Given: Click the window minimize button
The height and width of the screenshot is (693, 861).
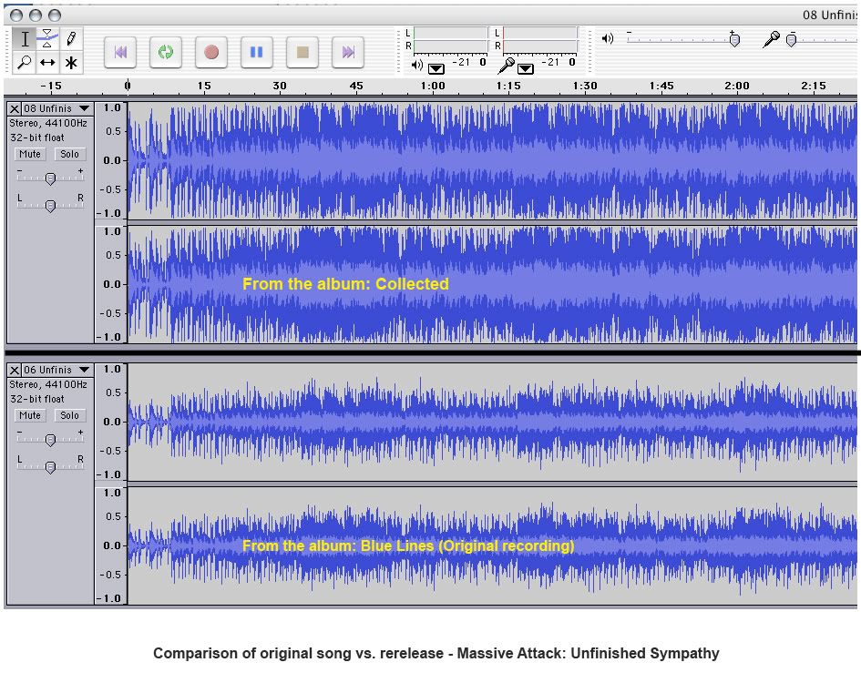Looking at the screenshot, I should coord(36,15).
